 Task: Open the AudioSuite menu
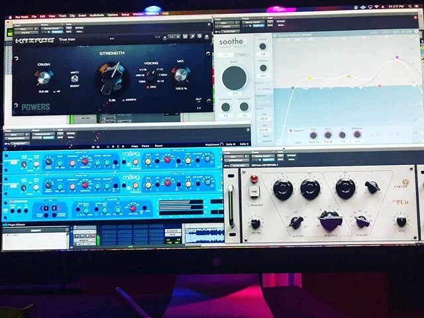(97, 15)
